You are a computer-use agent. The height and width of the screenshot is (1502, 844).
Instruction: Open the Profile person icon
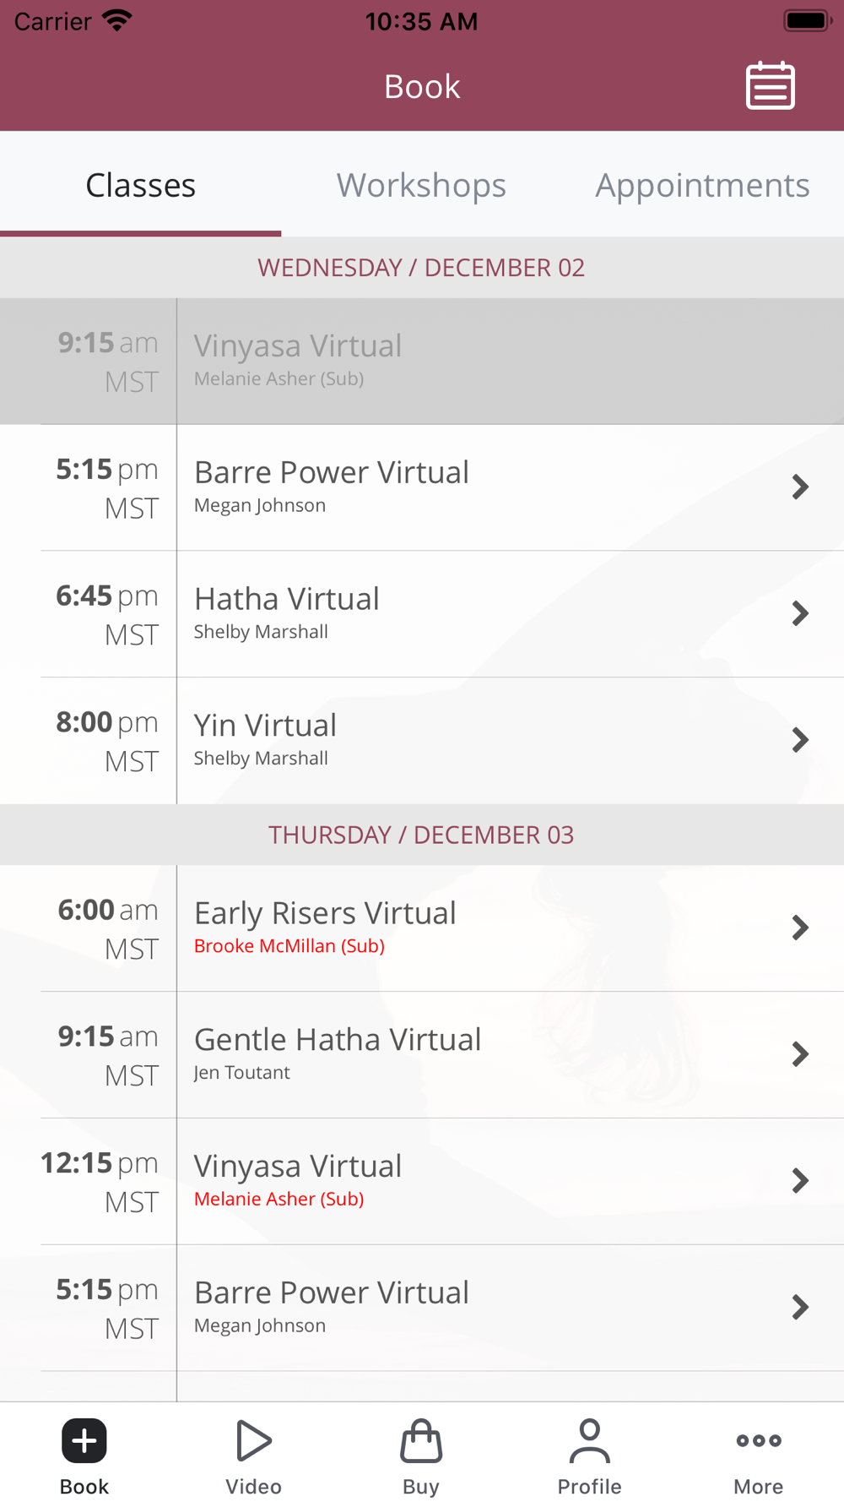(x=589, y=1441)
